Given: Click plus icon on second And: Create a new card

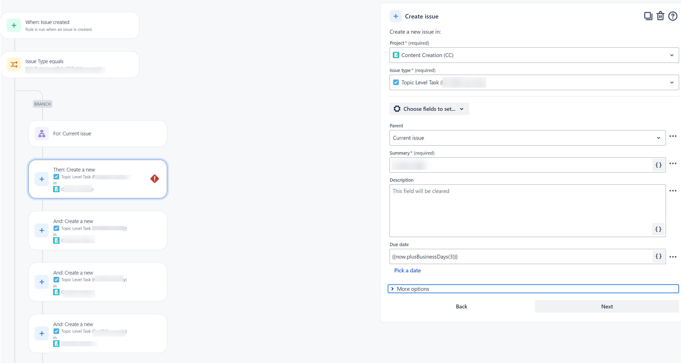Looking at the screenshot, I should 42,282.
